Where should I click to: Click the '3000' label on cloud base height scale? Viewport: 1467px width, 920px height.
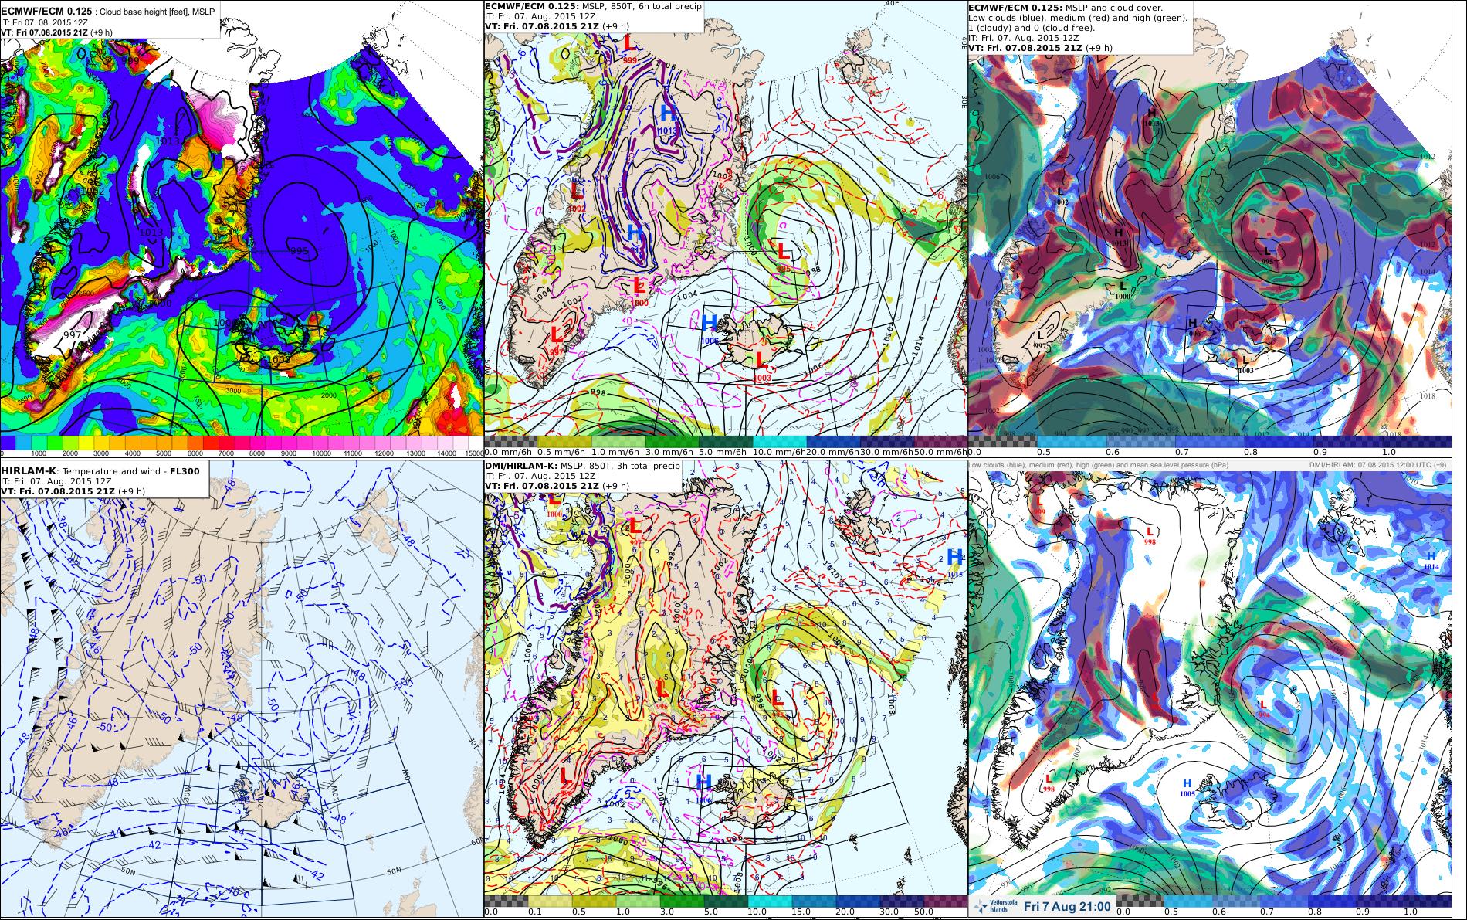(100, 453)
